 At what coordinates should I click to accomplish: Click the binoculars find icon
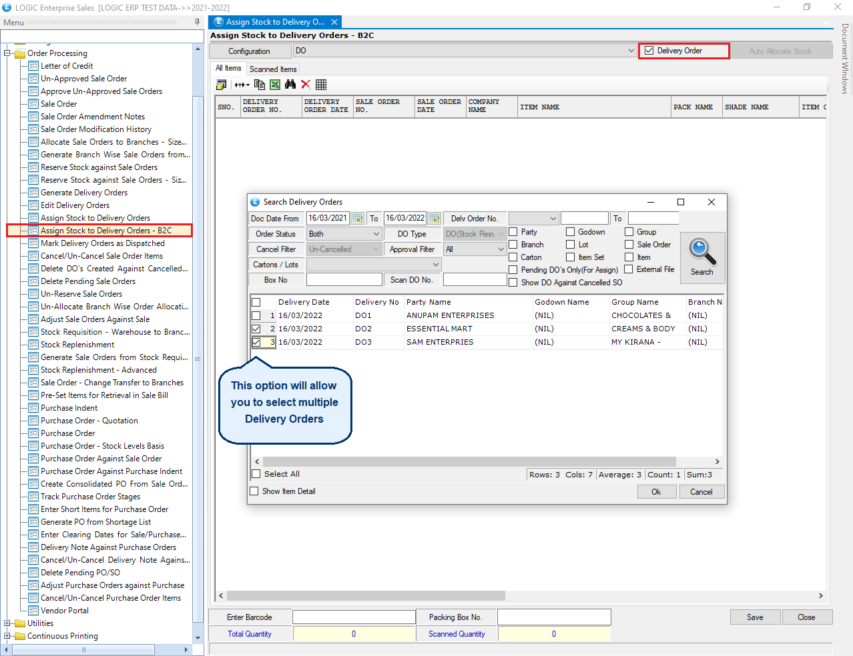pos(290,85)
